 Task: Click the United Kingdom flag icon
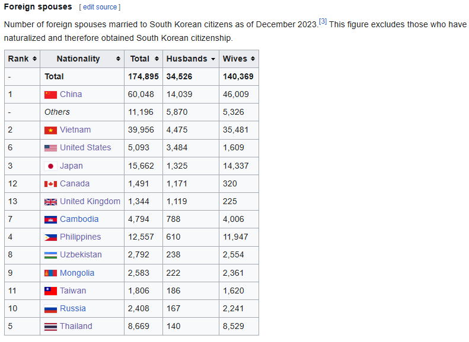tap(50, 202)
